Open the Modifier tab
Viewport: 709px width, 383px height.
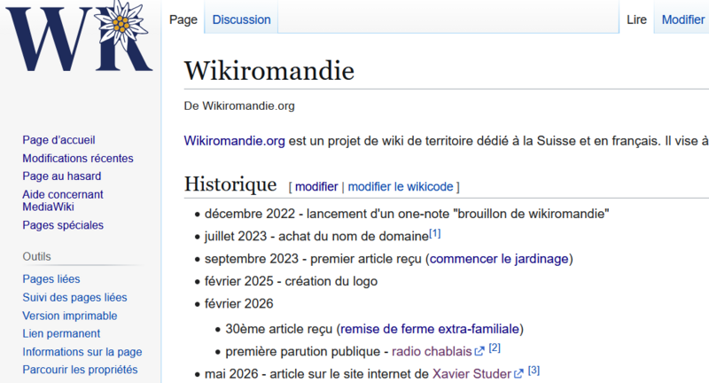point(682,20)
